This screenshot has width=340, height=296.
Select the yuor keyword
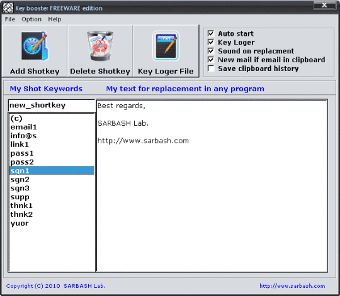tap(52, 223)
